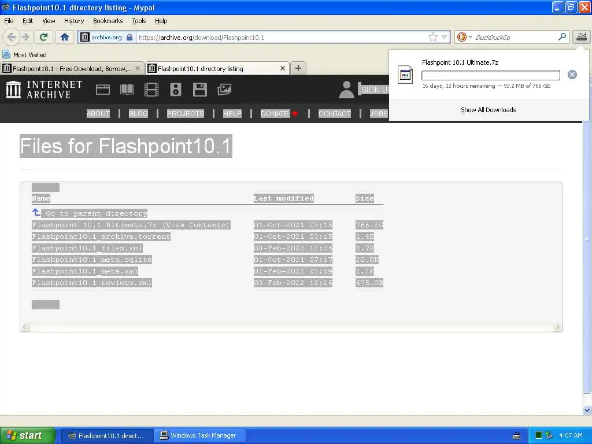Click the archive.org site identity button
The width and height of the screenshot is (592, 444).
click(x=106, y=37)
